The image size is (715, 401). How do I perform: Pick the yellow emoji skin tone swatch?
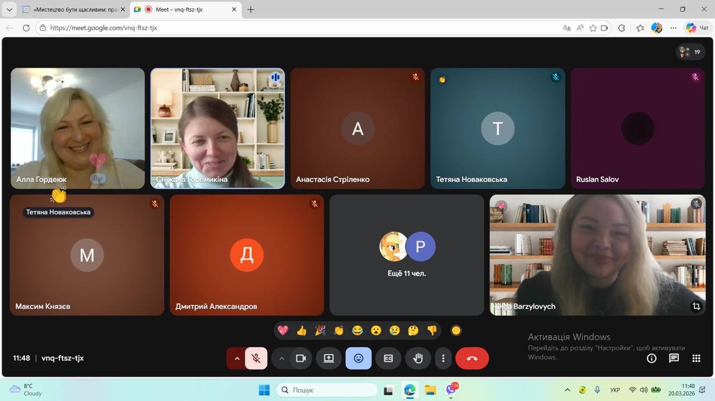456,331
